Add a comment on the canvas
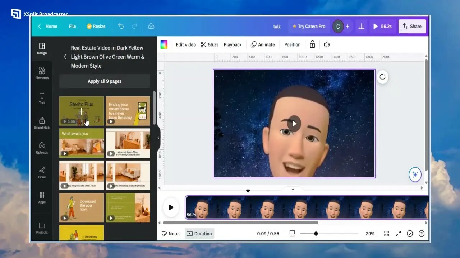The image size is (460, 258). pyautogui.click(x=382, y=77)
